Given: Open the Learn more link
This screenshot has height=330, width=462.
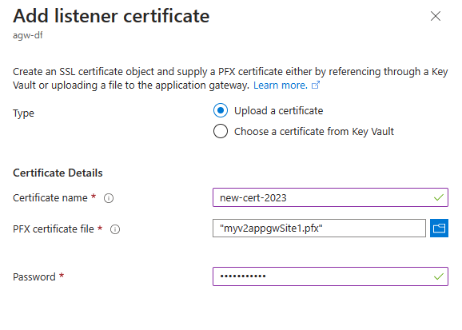Looking at the screenshot, I should click(281, 85).
